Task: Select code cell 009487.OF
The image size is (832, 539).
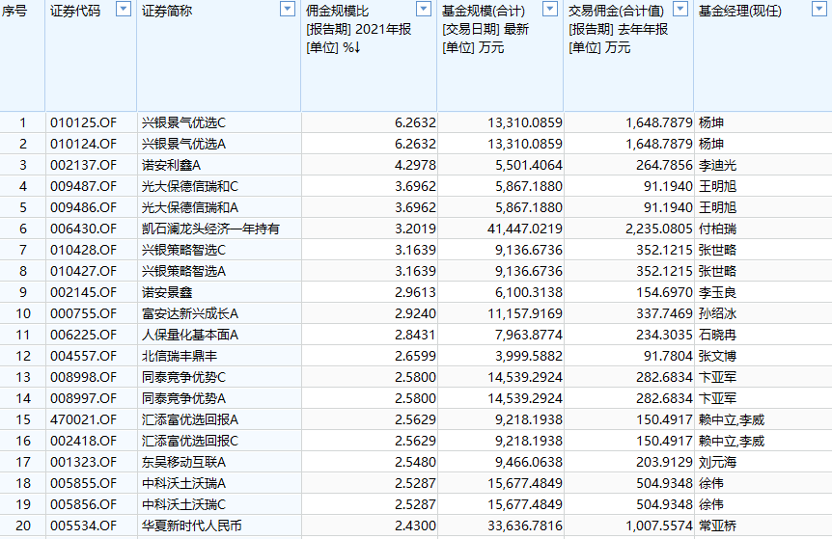Action: click(83, 186)
